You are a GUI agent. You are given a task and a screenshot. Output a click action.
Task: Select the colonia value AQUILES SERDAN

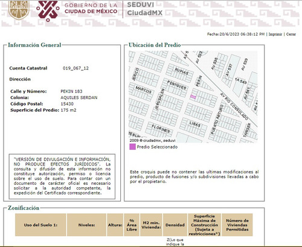(x=79, y=98)
